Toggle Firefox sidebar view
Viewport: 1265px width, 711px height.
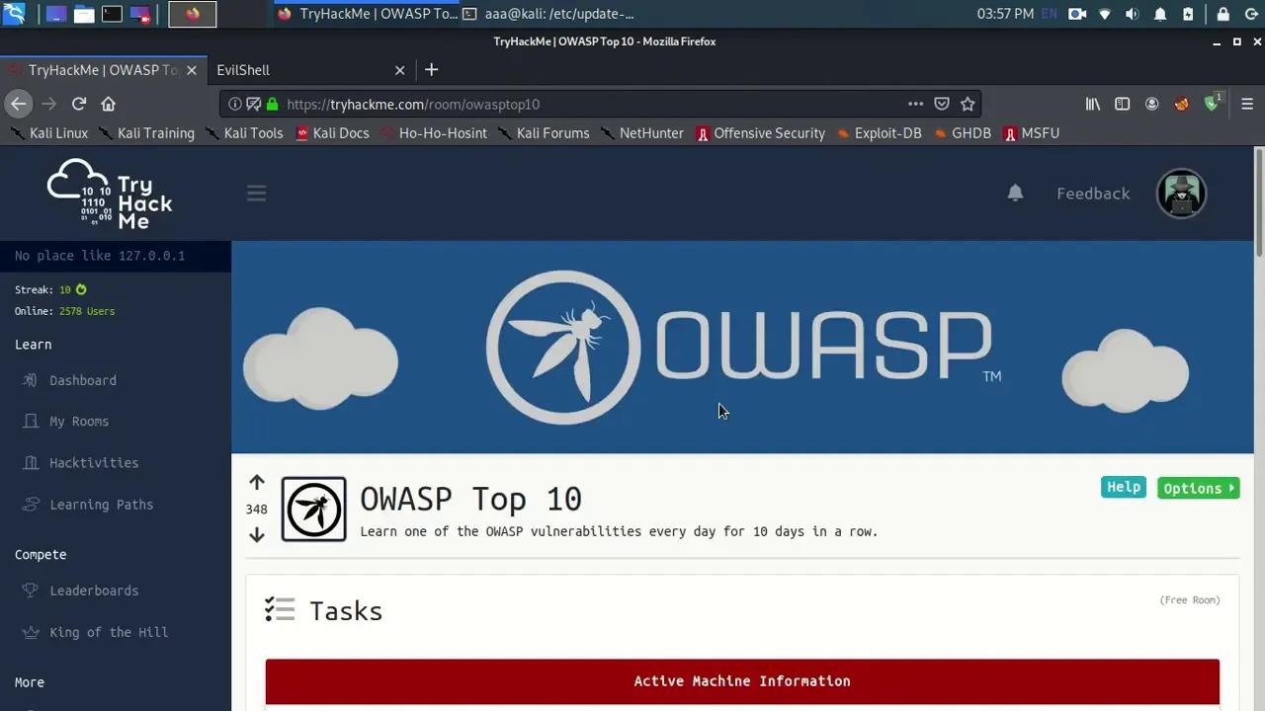1123,104
